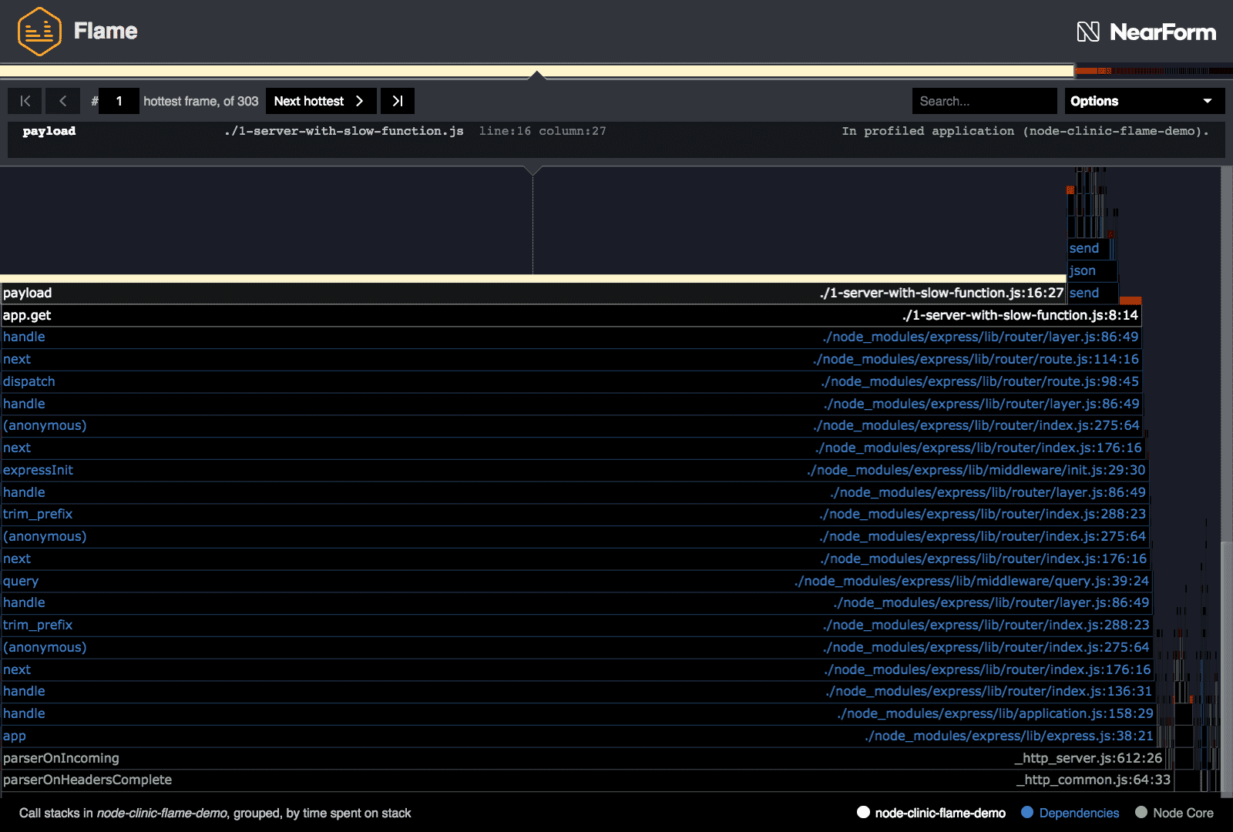
Task: Jump to the first hottest frame
Action: coord(24,100)
